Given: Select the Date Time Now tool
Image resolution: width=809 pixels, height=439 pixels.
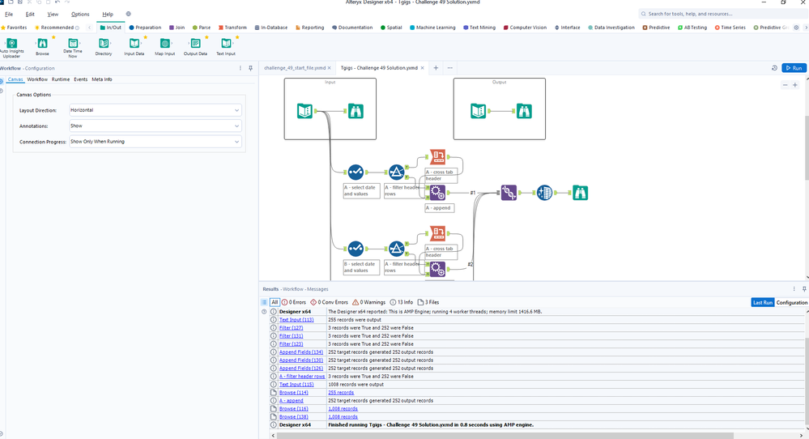Looking at the screenshot, I should click(73, 47).
